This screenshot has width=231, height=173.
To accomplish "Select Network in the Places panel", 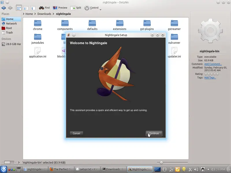I will click(x=11, y=24).
